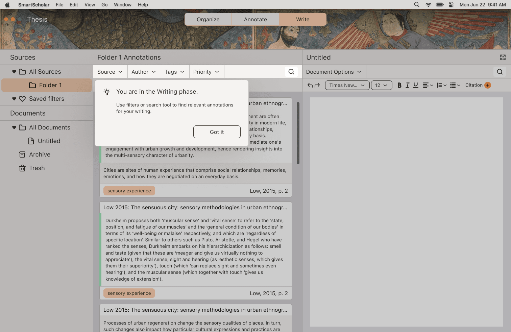Viewport: 511px width, 332px height.
Task: Open the Tags filter dropdown
Action: point(175,72)
